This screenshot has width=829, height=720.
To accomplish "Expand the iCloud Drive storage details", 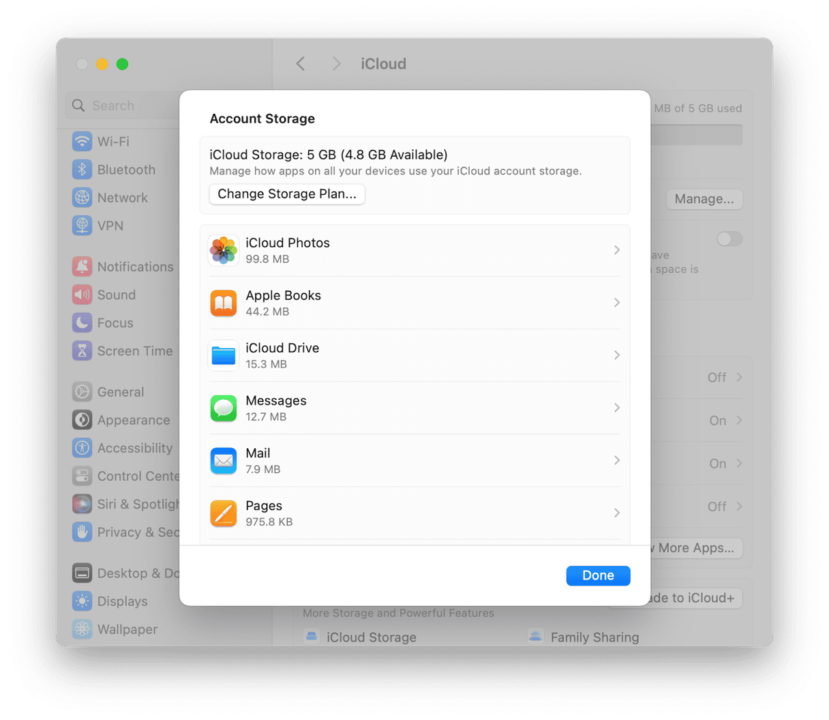I will point(617,355).
